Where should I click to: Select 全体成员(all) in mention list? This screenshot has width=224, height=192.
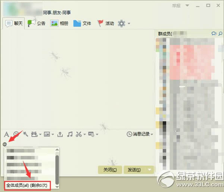27,185
